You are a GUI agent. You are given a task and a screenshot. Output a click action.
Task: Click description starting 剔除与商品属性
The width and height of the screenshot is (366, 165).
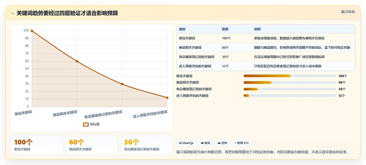tap(302, 48)
